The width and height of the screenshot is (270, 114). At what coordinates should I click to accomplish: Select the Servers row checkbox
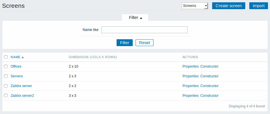click(6, 76)
